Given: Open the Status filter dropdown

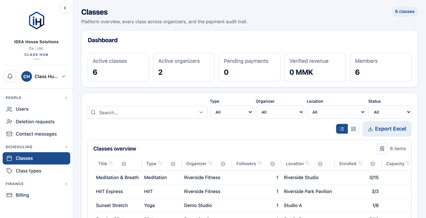Looking at the screenshot, I should click(390, 112).
